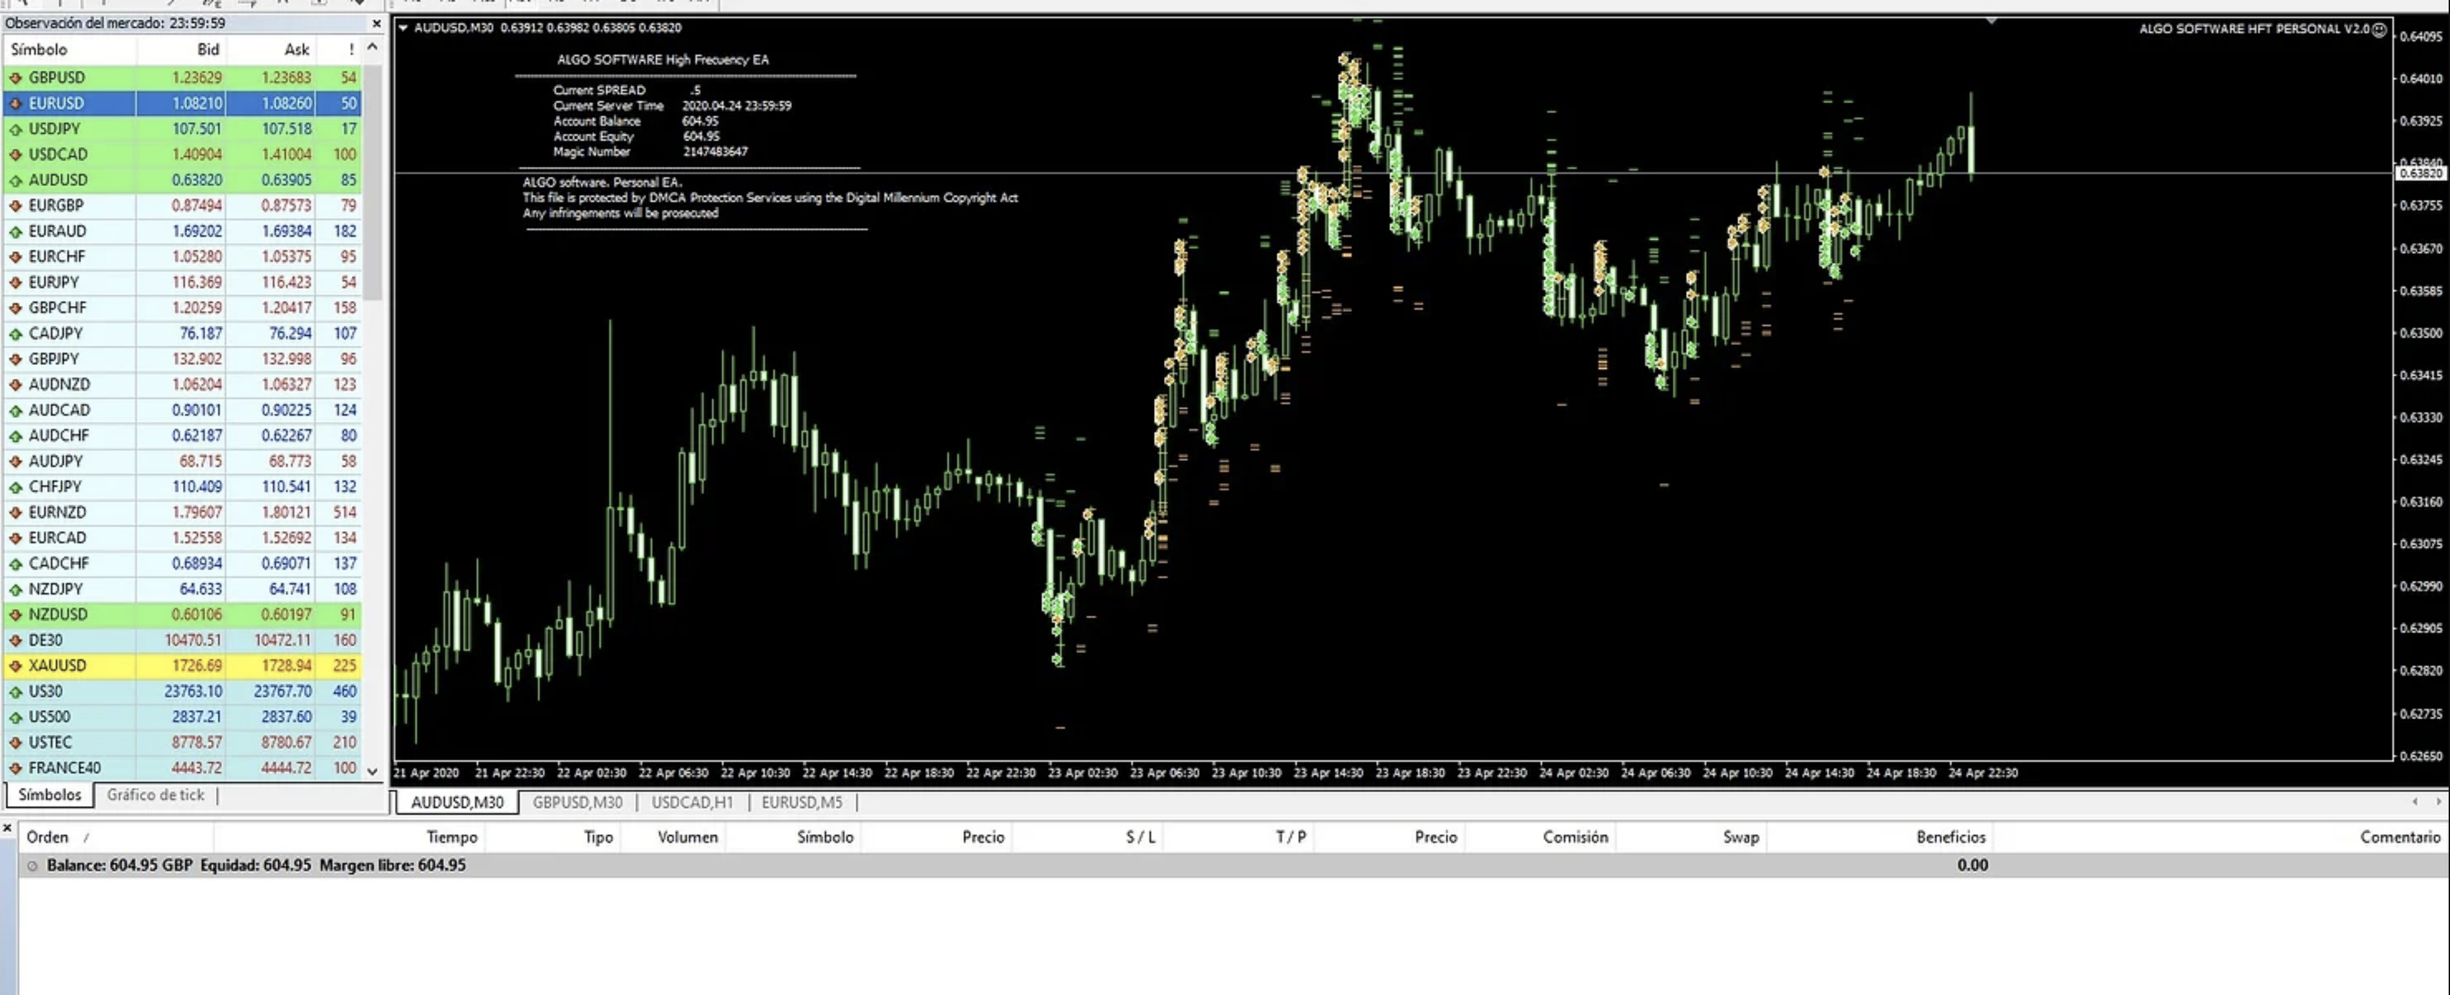Click the DE30 symbol arrow icon
This screenshot has width=2450, height=995.
(x=15, y=641)
